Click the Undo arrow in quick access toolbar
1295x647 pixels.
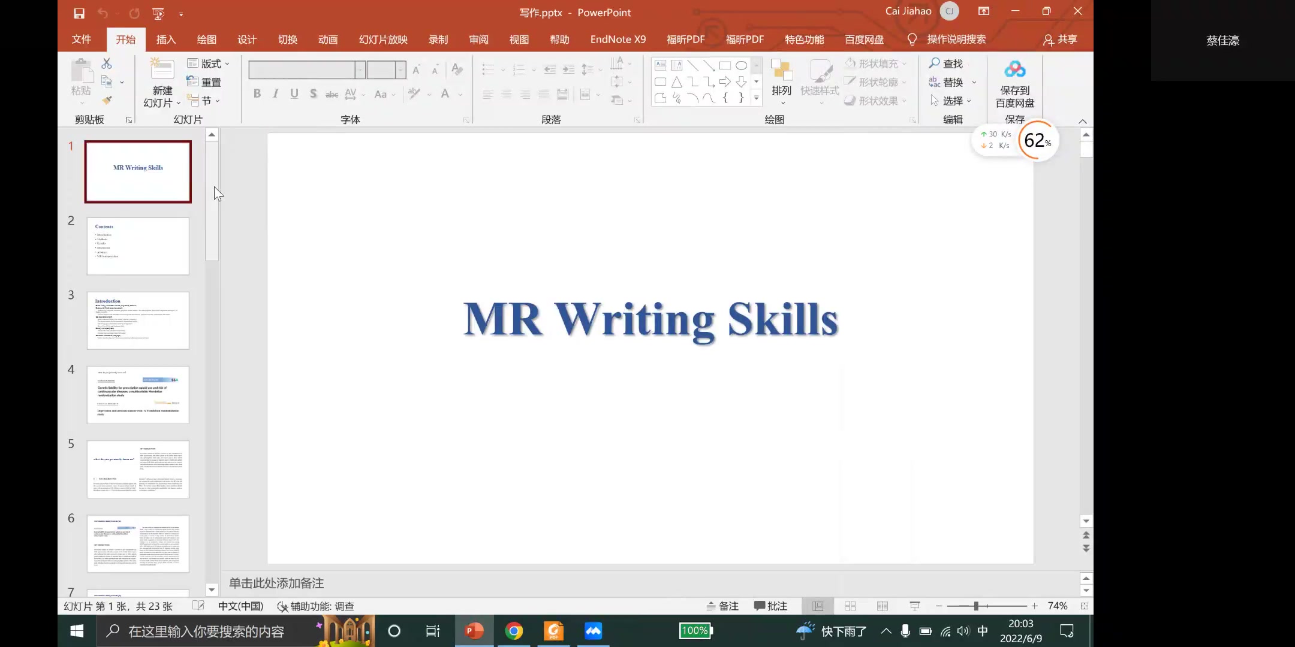pyautogui.click(x=103, y=13)
